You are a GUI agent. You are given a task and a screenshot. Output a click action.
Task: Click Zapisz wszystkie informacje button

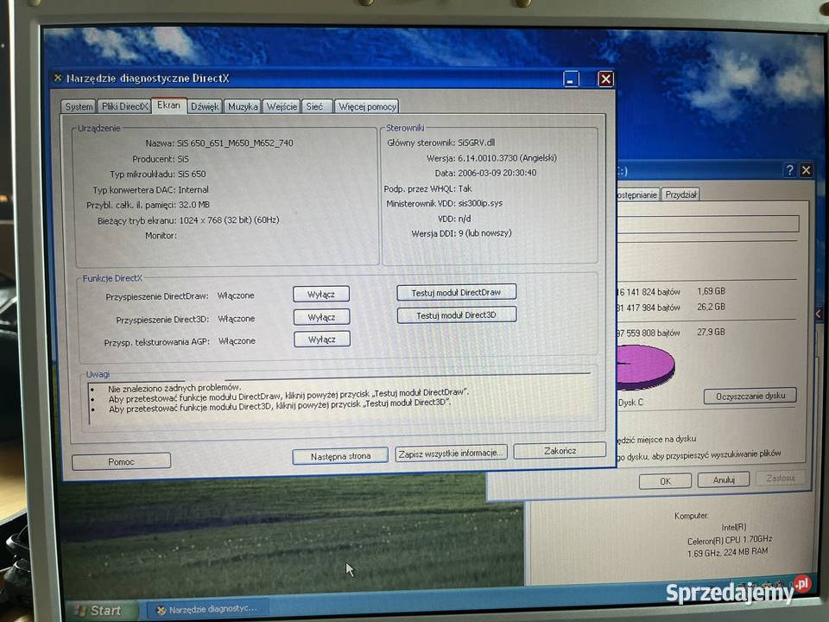(451, 454)
